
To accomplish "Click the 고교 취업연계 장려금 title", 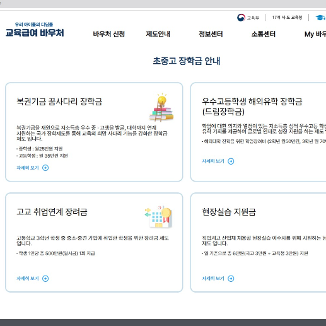I will click(x=52, y=212).
